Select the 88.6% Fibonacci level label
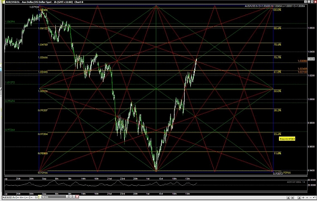 coord(277,28)
